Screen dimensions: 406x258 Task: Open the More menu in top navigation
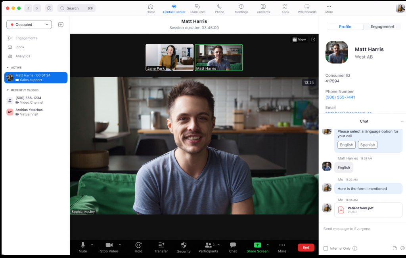pyautogui.click(x=328, y=8)
